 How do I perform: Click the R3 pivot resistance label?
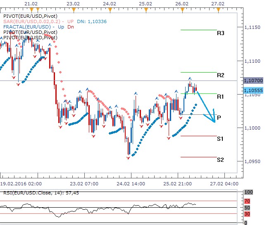click(220, 33)
